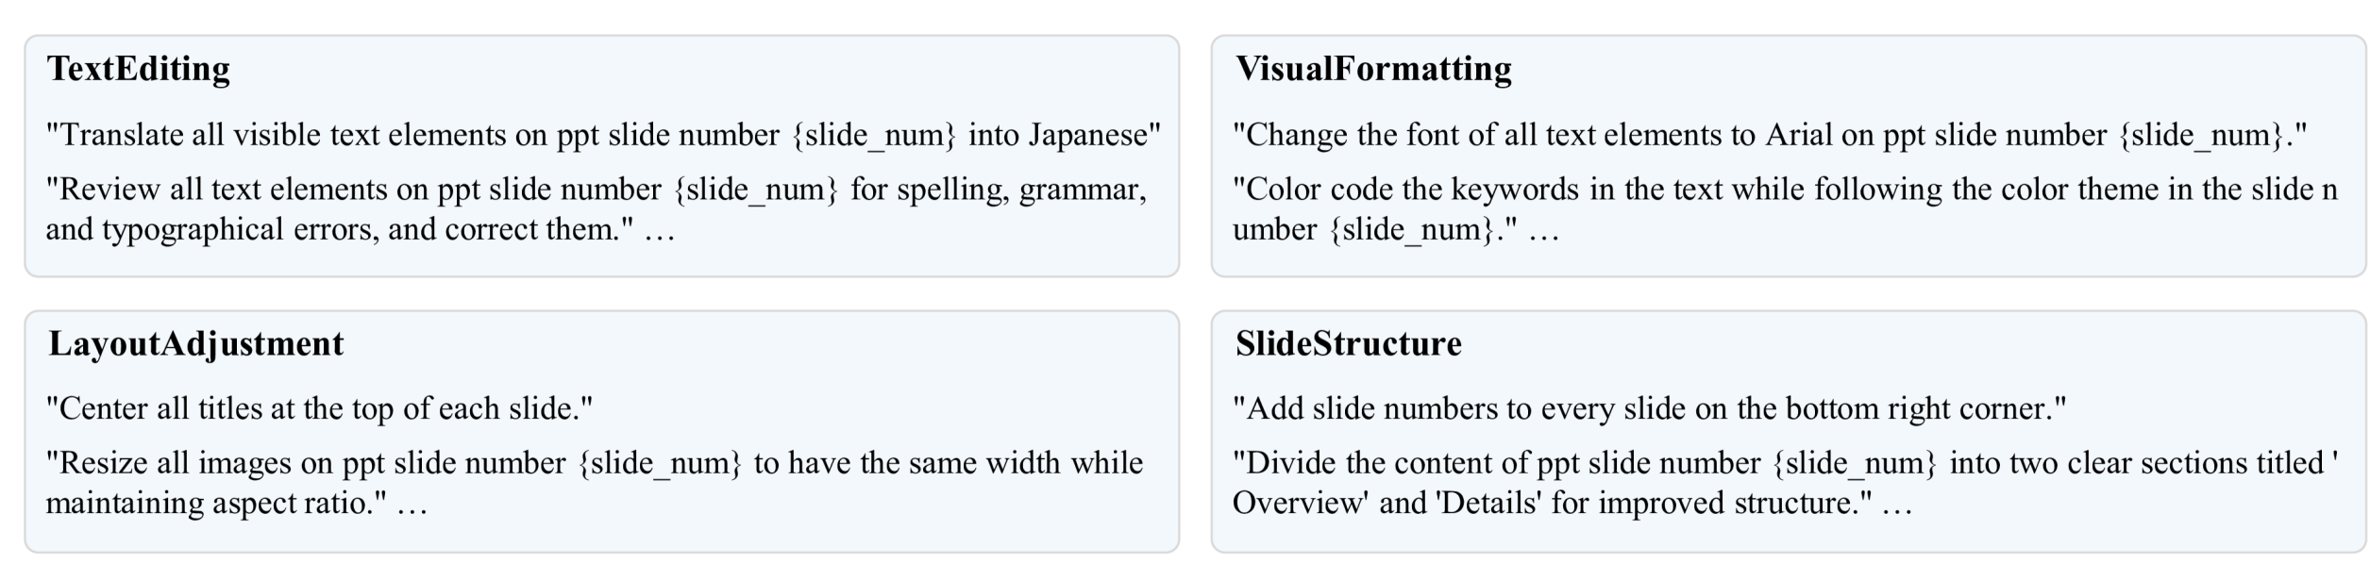
Task: Click the 'Divide the content' prompt
Action: pyautogui.click(x=1784, y=483)
